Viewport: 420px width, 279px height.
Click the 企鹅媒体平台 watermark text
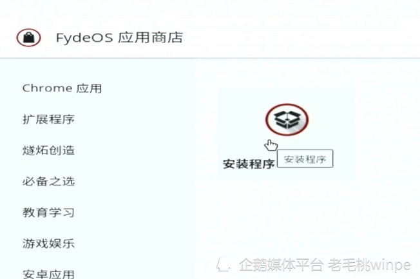click(281, 265)
